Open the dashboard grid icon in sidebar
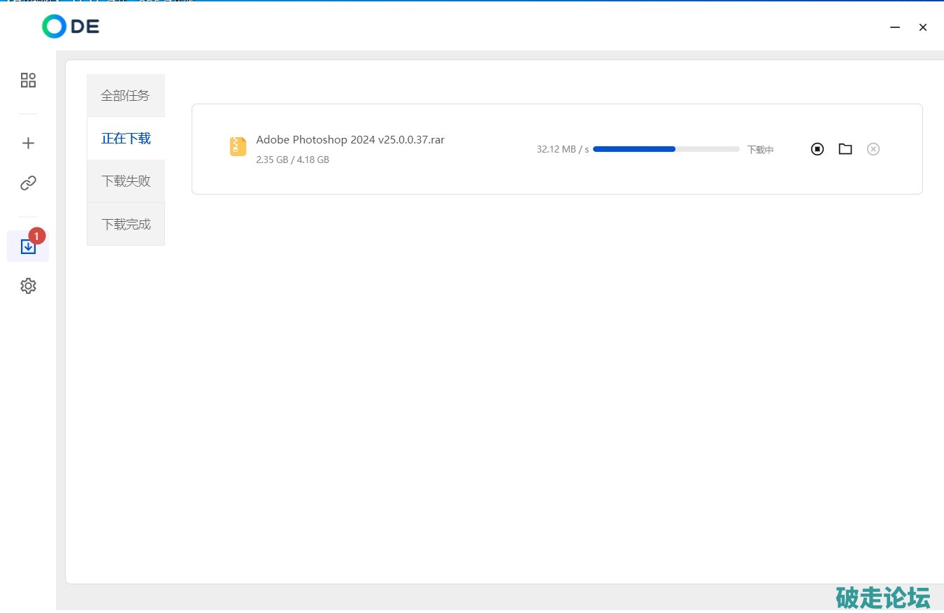This screenshot has width=944, height=613. (28, 80)
